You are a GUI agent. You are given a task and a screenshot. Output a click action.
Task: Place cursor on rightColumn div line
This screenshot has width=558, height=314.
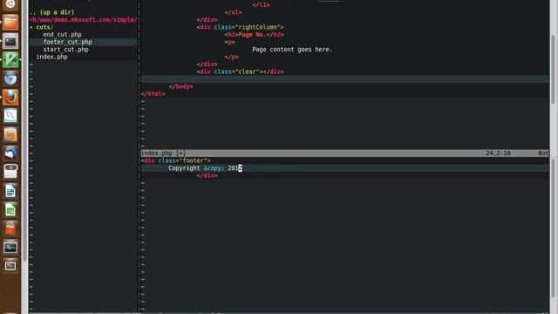[241, 27]
